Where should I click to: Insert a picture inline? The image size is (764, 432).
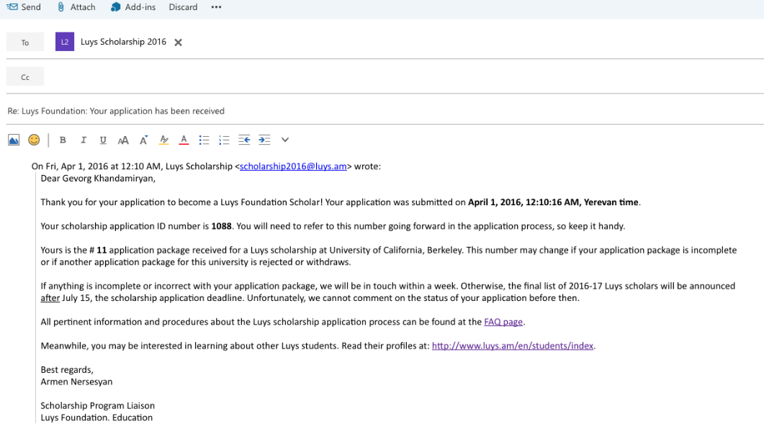(x=14, y=140)
